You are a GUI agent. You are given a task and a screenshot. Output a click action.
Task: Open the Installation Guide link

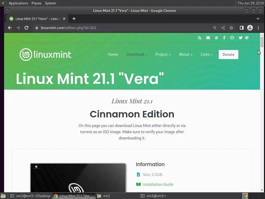point(158,184)
